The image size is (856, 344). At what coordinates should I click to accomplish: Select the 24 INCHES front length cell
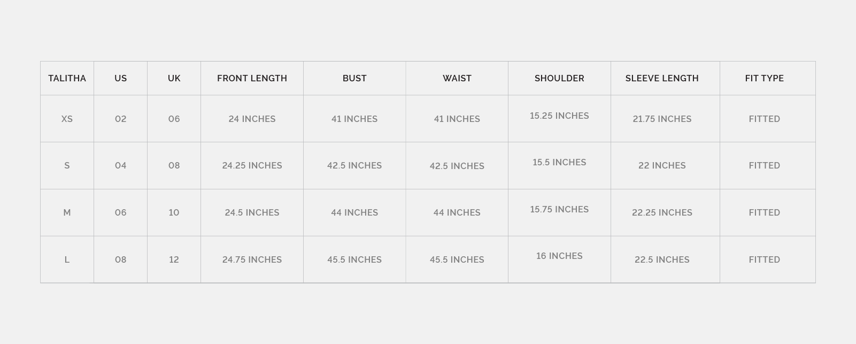tap(252, 119)
